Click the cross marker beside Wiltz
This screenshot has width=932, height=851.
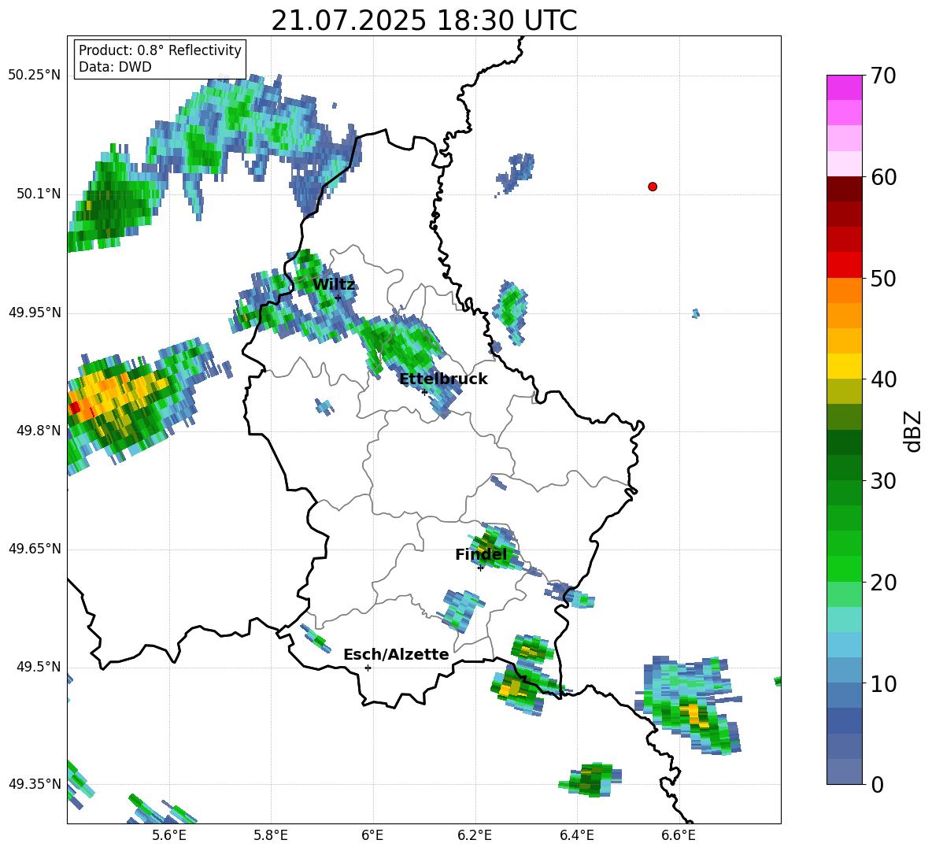(338, 298)
